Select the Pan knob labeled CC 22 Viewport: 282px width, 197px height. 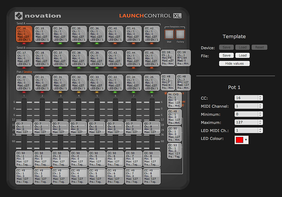tap(115, 82)
